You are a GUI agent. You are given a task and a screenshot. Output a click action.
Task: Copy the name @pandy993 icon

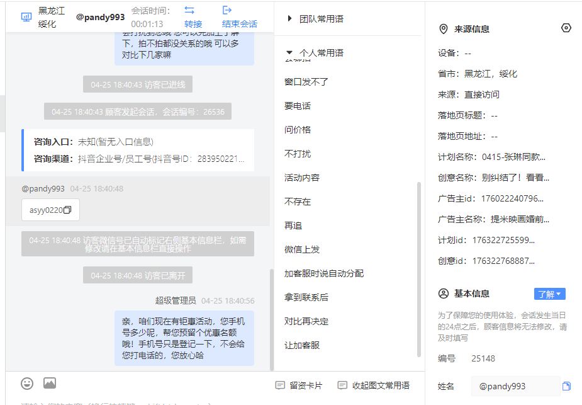click(566, 386)
